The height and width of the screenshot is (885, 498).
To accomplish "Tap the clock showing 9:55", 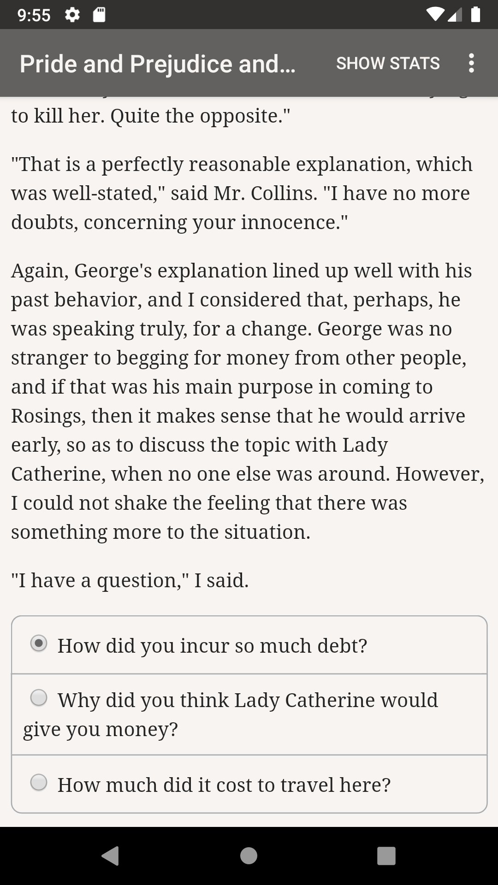I will pyautogui.click(x=34, y=15).
